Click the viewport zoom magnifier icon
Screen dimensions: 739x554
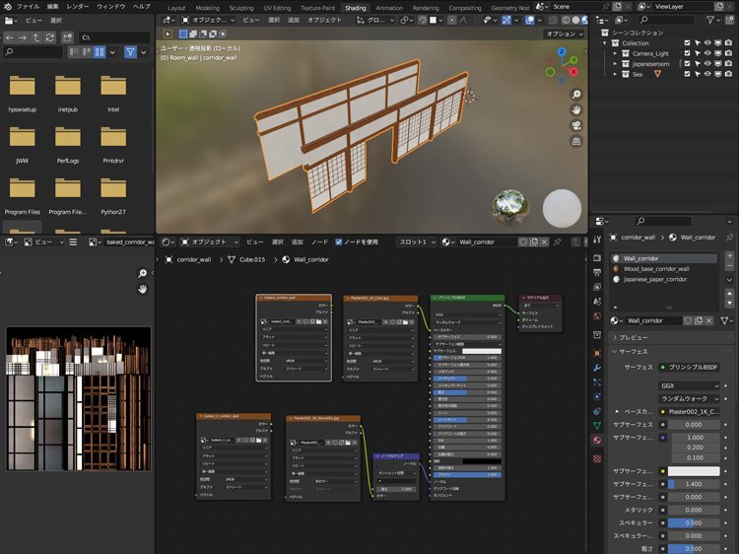[x=576, y=95]
